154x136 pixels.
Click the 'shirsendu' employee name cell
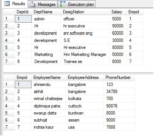pos(48,84)
